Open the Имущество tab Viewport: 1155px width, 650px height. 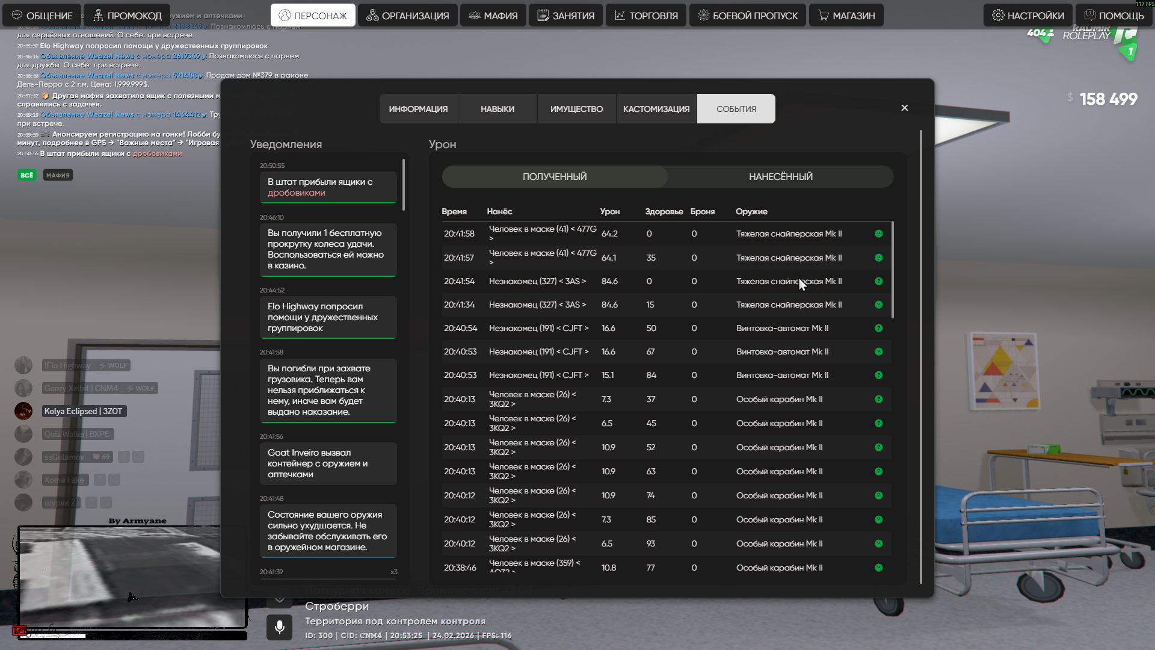(576, 109)
